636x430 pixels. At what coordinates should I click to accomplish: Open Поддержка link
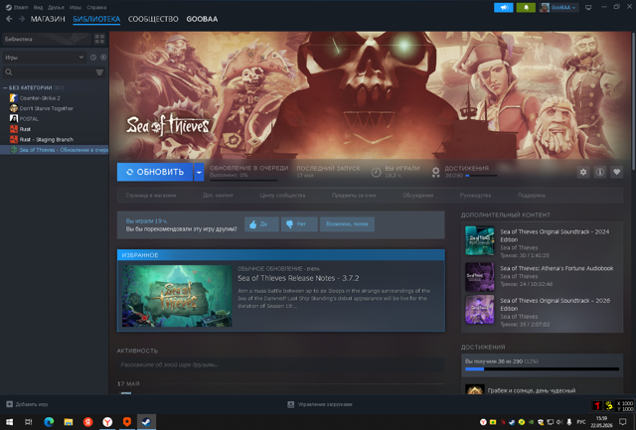click(532, 196)
